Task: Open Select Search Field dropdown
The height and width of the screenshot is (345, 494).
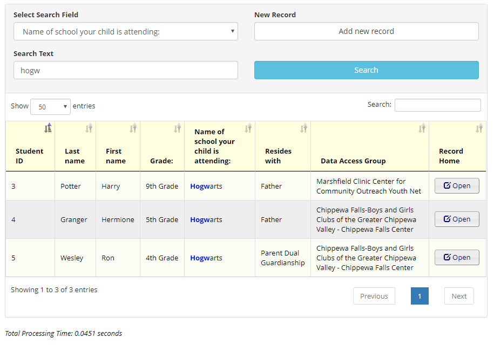Action: (x=126, y=31)
